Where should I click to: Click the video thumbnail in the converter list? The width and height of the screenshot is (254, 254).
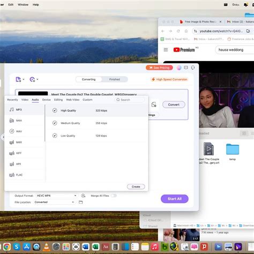pyautogui.click(x=33, y=93)
